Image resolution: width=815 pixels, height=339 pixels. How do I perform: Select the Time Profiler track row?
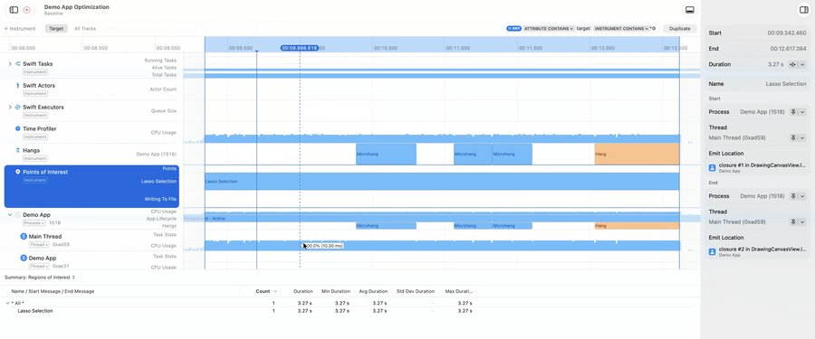[91, 132]
